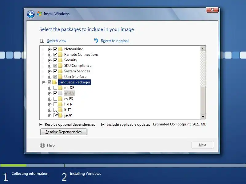Screen dimensions: 246x184
Task: Toggle the Language Packages checkbox
Action: click(50, 82)
